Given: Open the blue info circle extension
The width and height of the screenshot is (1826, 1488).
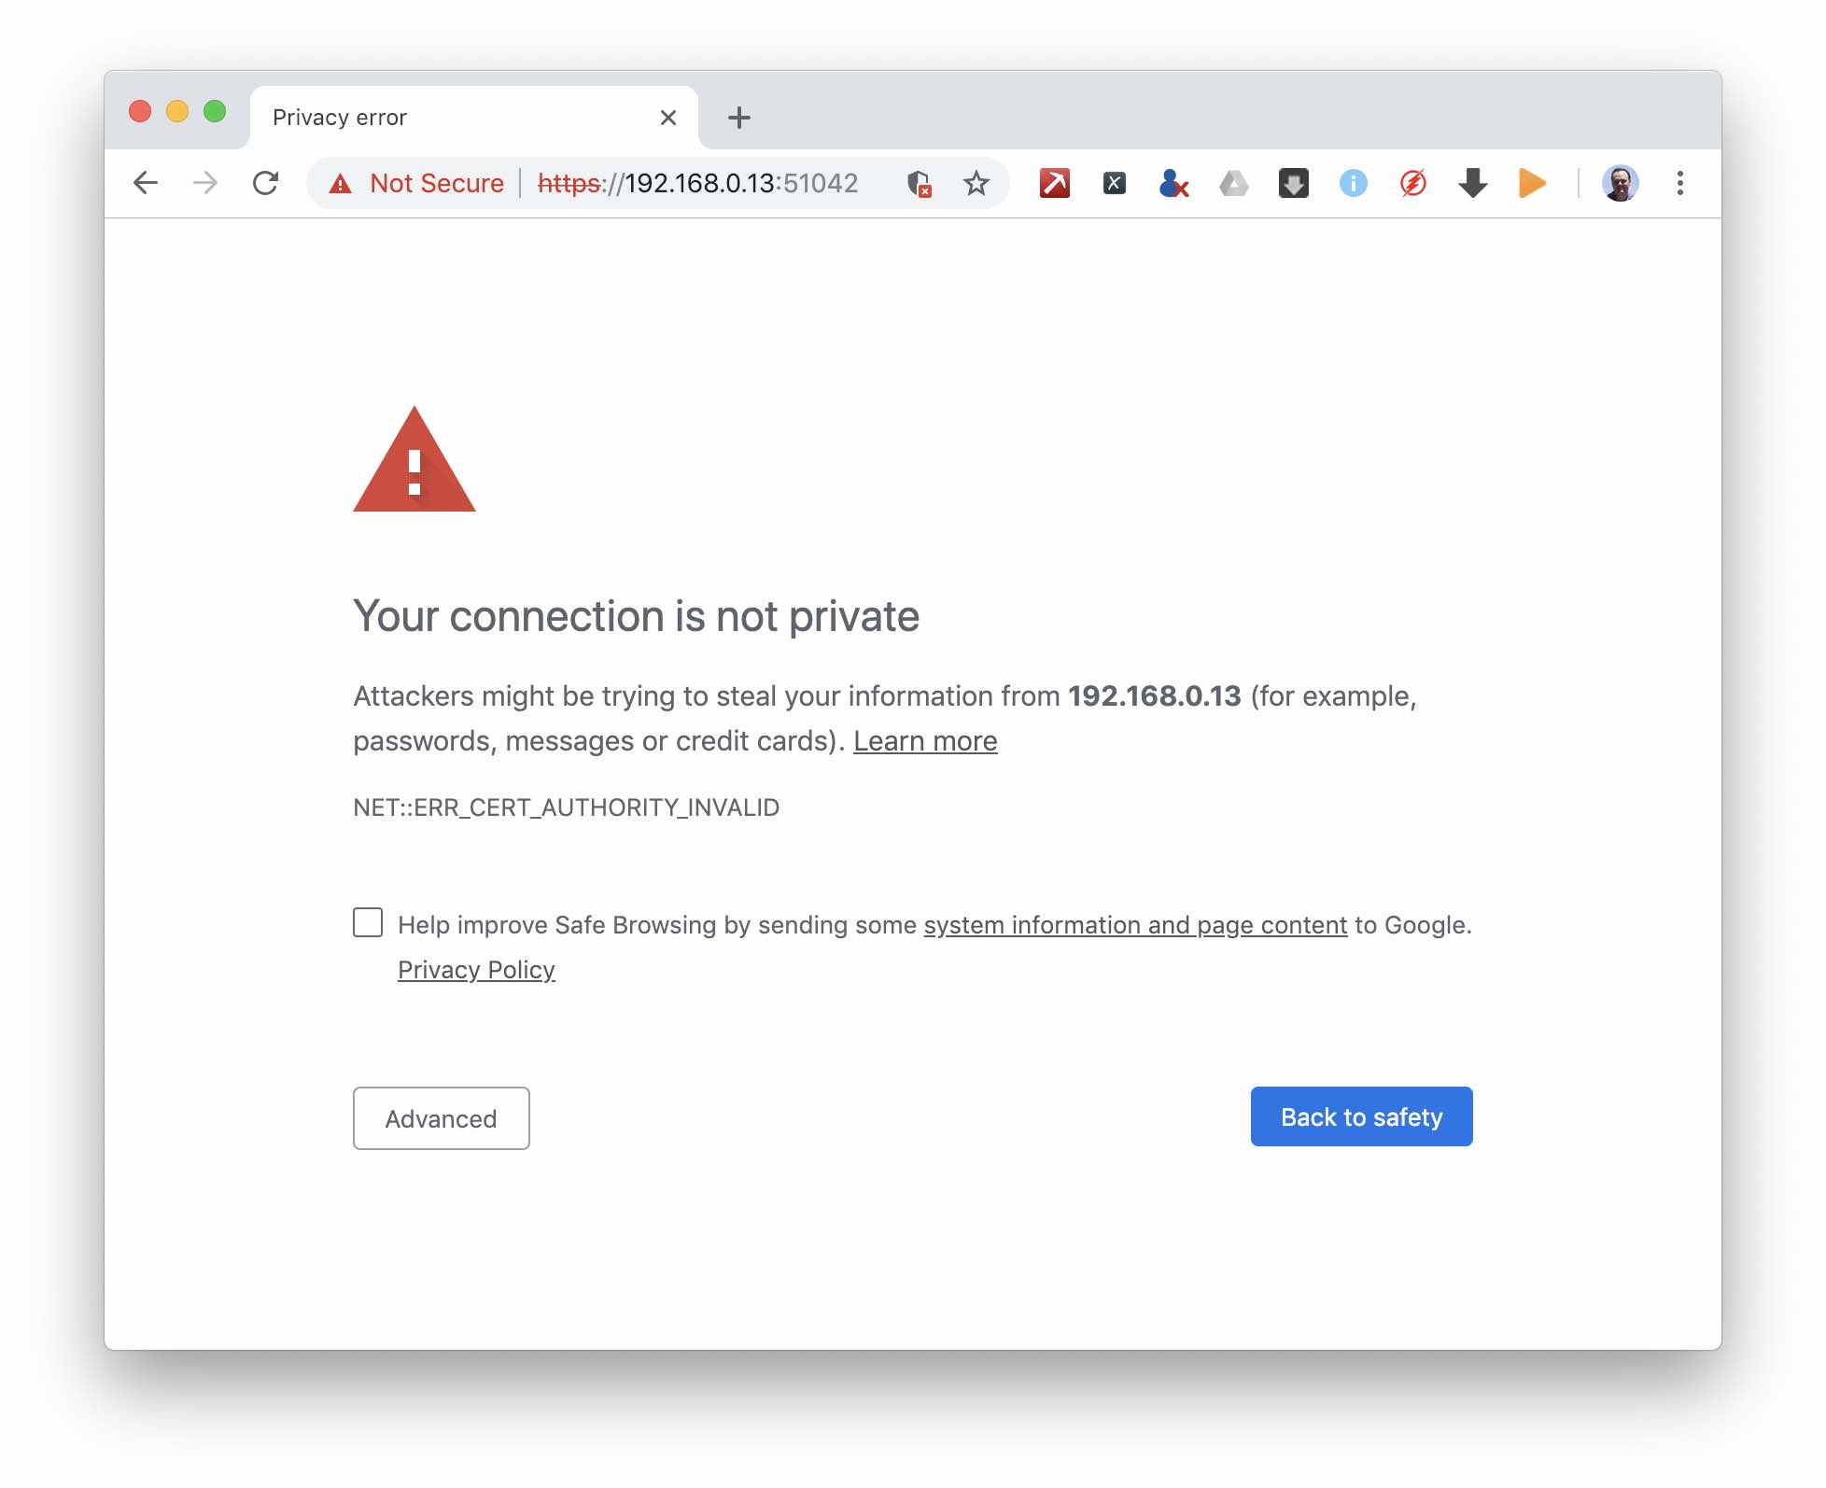Looking at the screenshot, I should (1353, 183).
